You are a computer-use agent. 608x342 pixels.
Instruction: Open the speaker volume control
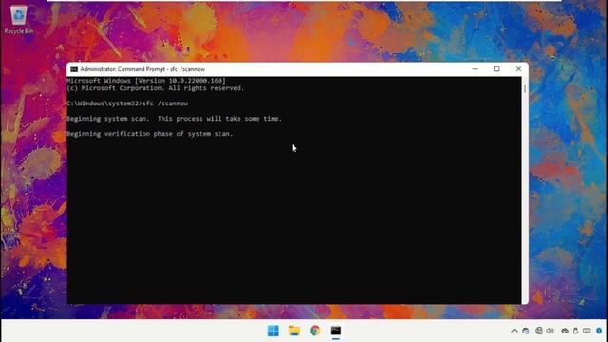coord(550,331)
